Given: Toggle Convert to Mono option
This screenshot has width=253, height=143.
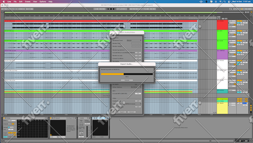Looking at the screenshot, I should point(138,59).
